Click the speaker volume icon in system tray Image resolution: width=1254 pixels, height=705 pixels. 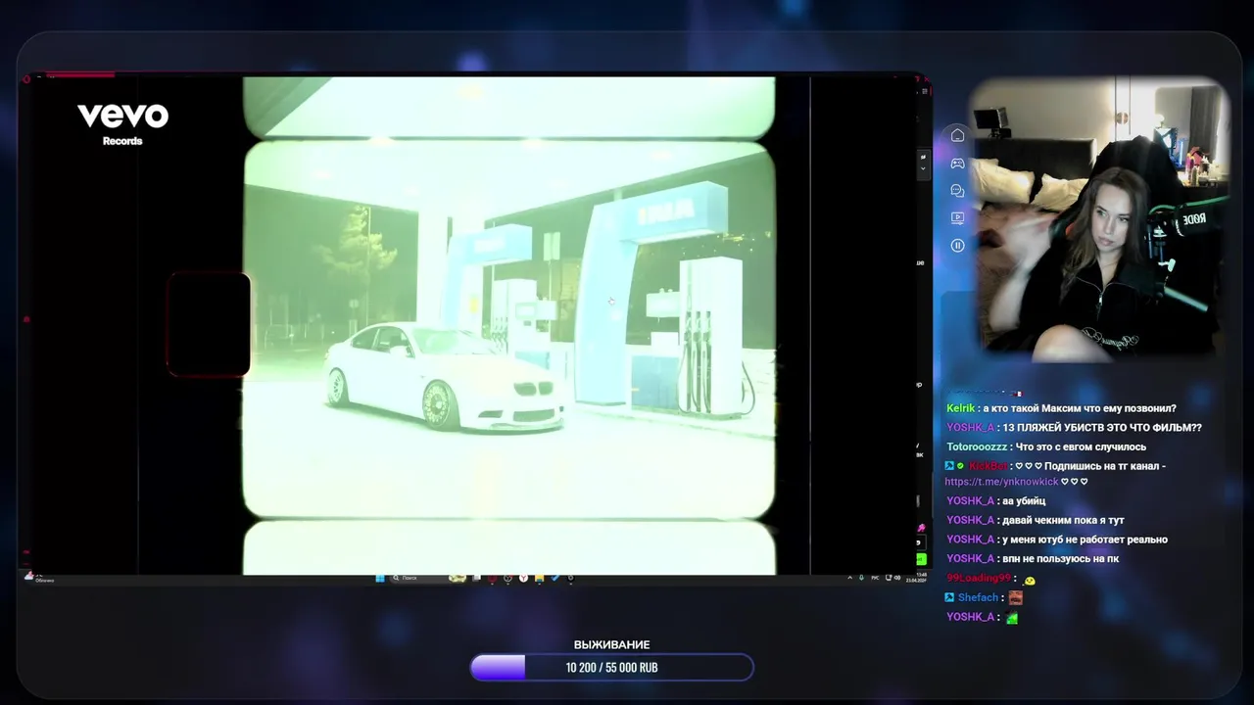point(896,578)
